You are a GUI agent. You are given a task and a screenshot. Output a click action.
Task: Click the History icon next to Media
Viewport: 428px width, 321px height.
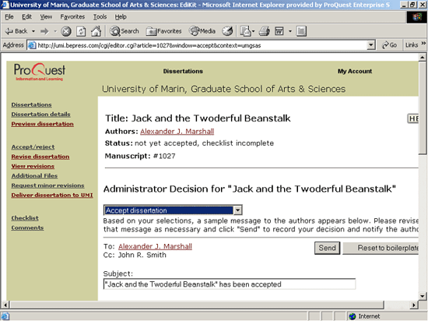pos(227,31)
